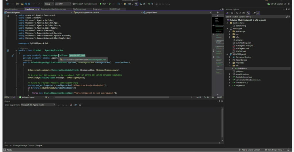This screenshot has width=294, height=152.
Task: Open the Debug configuration dropdown
Action: click(x=49, y=4)
